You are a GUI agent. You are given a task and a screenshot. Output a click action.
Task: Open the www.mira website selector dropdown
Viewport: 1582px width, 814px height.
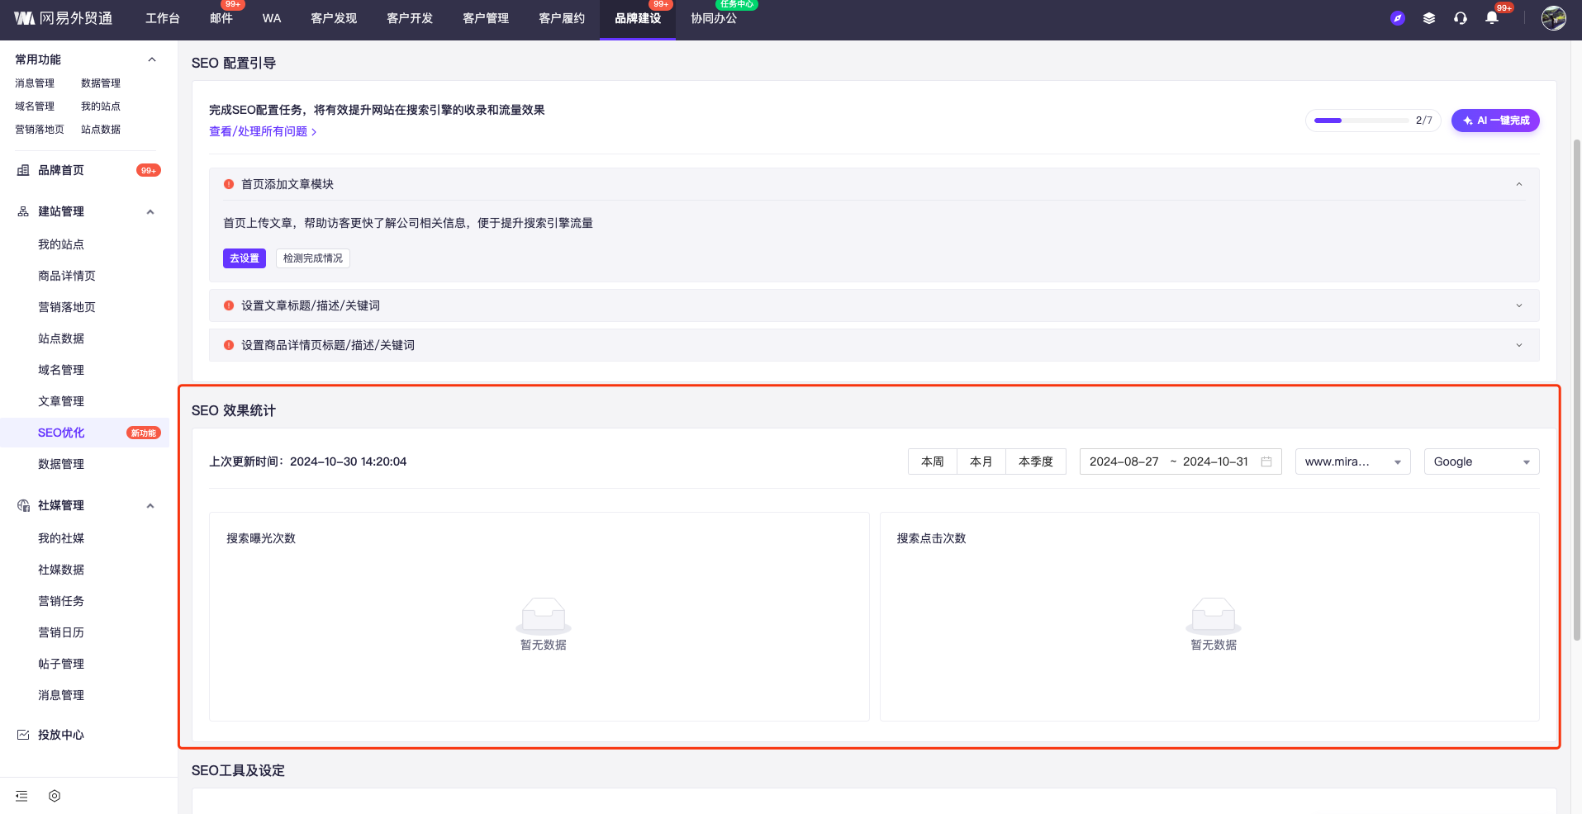click(1352, 461)
